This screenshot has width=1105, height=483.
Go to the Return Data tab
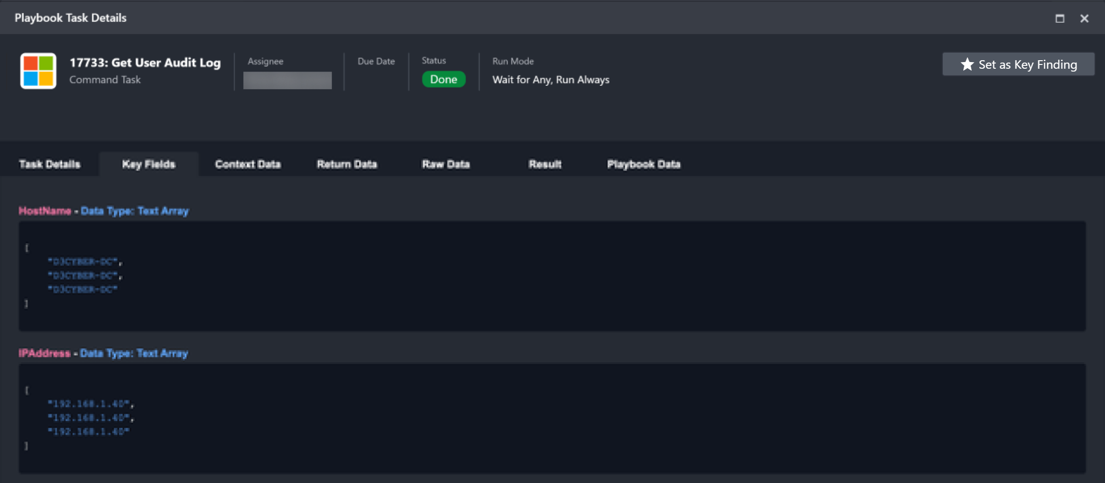(x=347, y=164)
